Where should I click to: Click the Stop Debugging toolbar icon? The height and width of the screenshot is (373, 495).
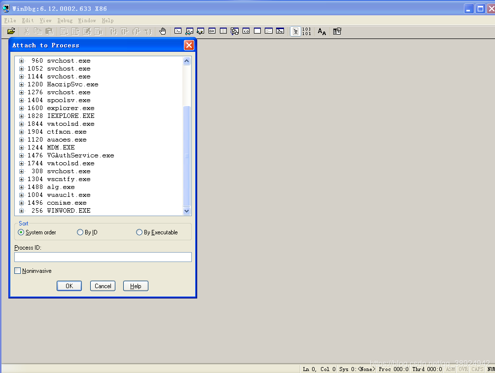click(x=87, y=31)
